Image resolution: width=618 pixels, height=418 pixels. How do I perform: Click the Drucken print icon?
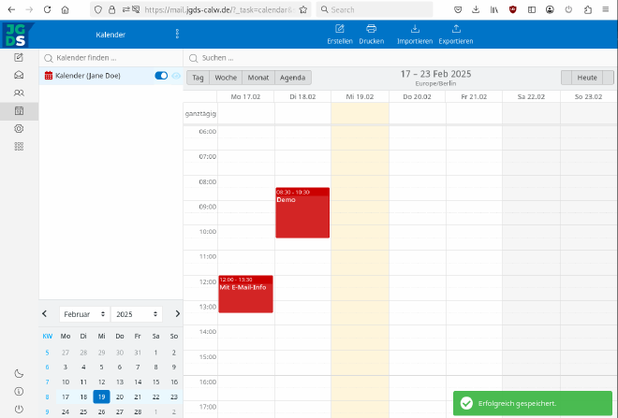(372, 35)
